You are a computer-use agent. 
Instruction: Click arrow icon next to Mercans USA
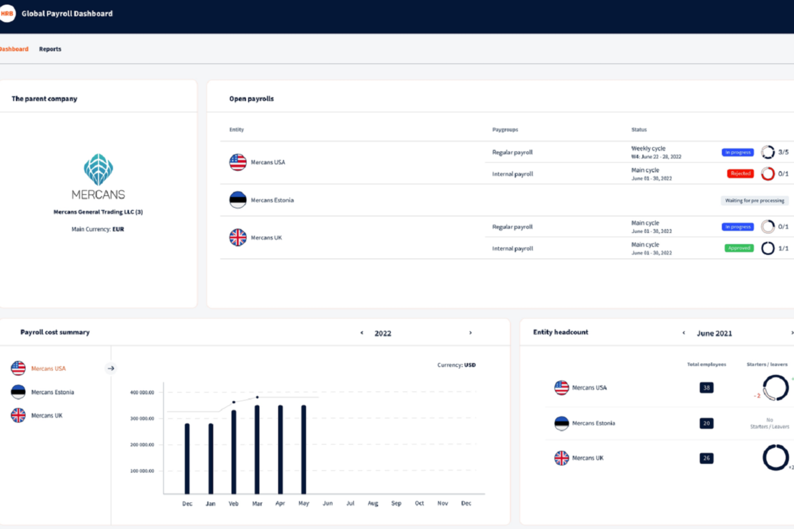pos(111,368)
